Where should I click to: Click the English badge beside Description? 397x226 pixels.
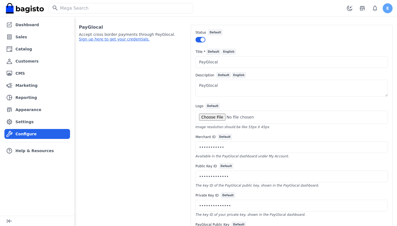coord(239,75)
